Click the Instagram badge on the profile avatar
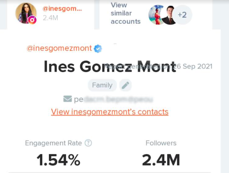The height and width of the screenshot is (173, 229). [x=32, y=20]
